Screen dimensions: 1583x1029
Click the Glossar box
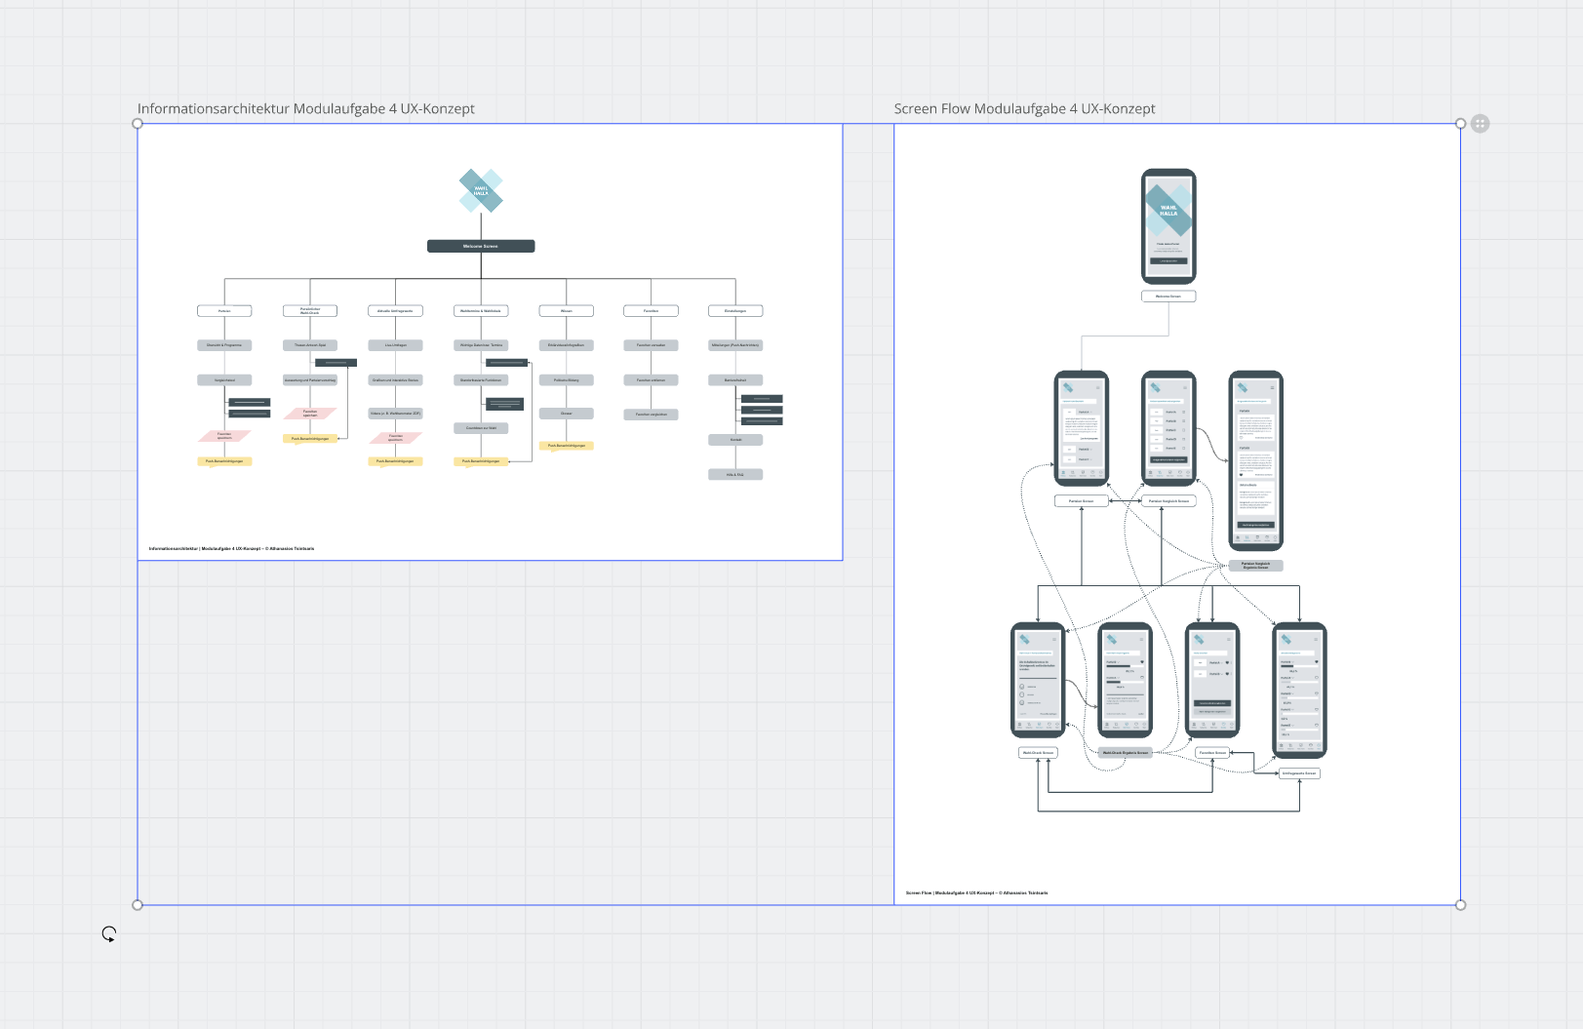567,414
